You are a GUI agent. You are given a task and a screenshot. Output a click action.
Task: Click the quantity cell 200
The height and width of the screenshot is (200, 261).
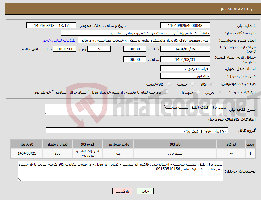57,153
